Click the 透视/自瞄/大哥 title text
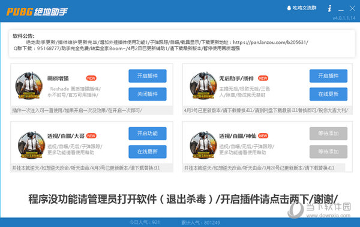The height and width of the screenshot is (227, 360). pos(66,136)
